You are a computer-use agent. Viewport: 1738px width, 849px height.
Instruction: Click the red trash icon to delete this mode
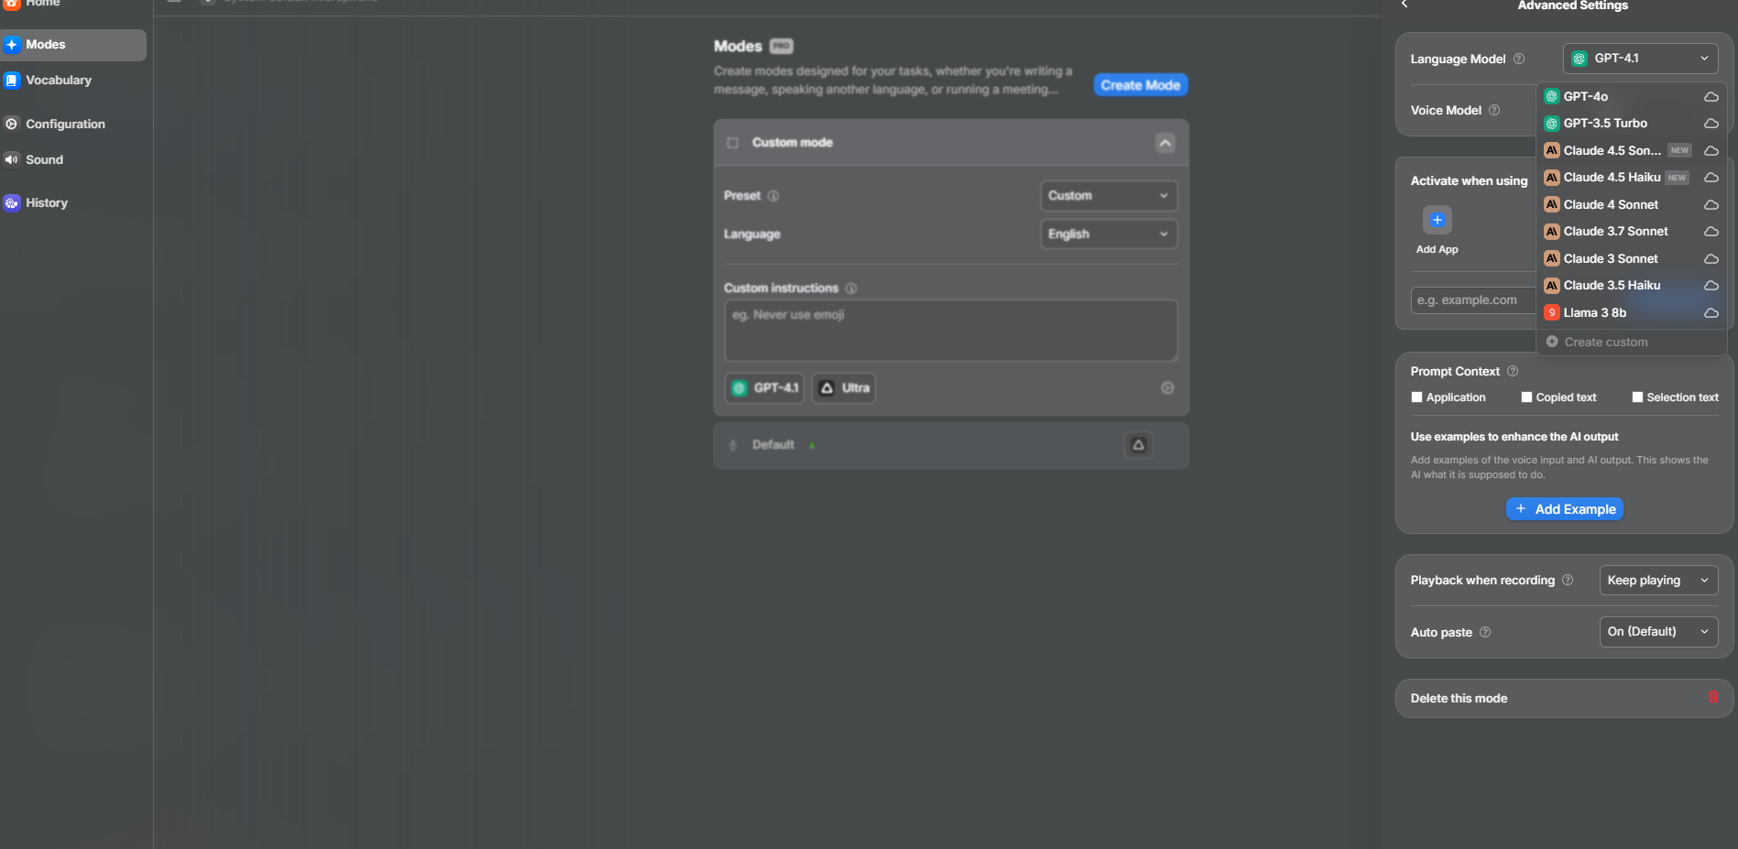click(1713, 697)
